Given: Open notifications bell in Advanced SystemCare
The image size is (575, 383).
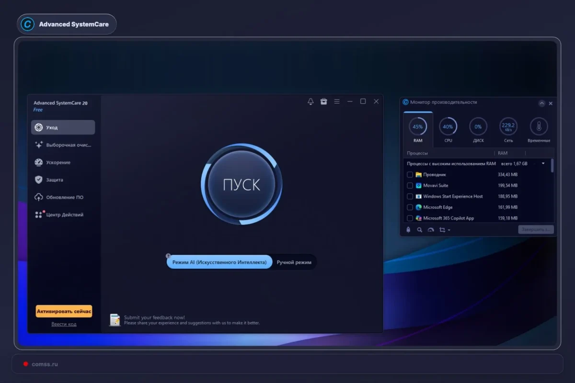Looking at the screenshot, I should 310,101.
